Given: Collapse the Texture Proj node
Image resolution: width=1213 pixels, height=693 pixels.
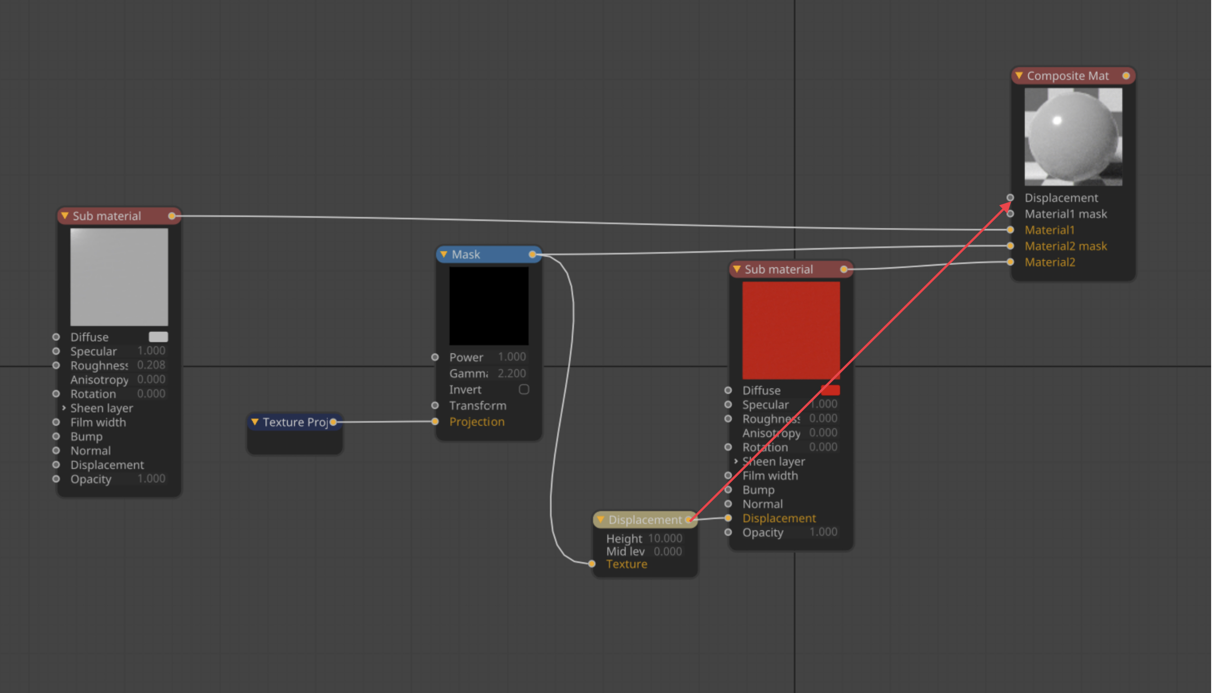Looking at the screenshot, I should [255, 422].
